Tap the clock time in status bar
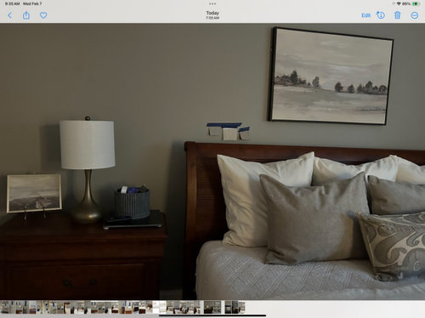 (x=12, y=3)
